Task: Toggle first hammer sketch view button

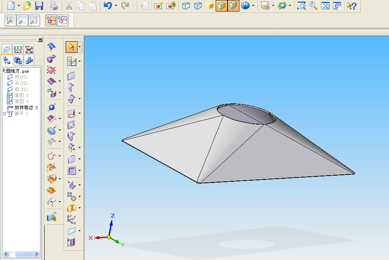Action: tap(10, 20)
